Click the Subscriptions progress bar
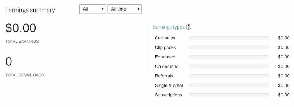Screen dimensions: 294x107 click(229, 95)
